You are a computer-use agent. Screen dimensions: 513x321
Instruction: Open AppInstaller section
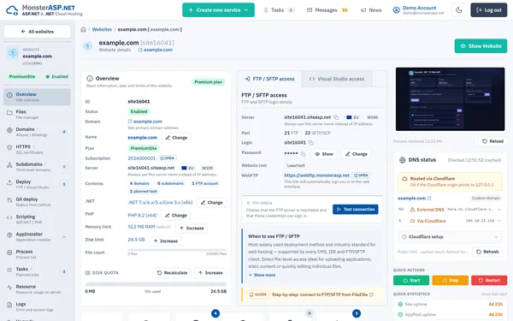[x=37, y=236]
